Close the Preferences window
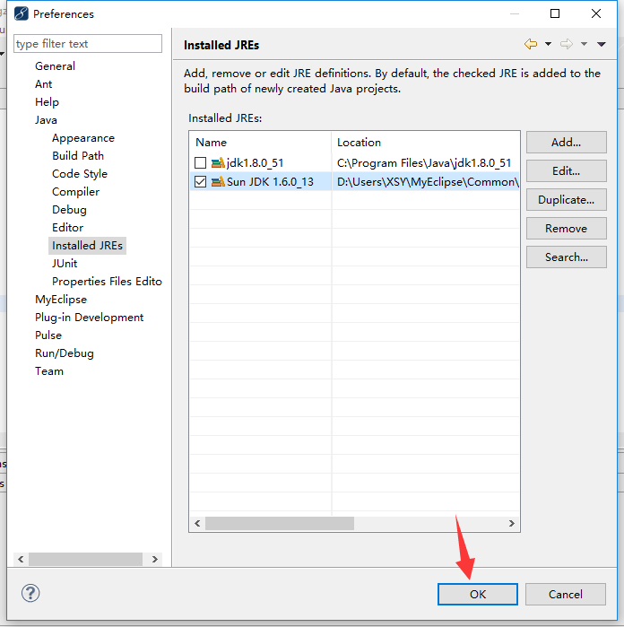Image resolution: width=624 pixels, height=627 pixels. [x=596, y=13]
